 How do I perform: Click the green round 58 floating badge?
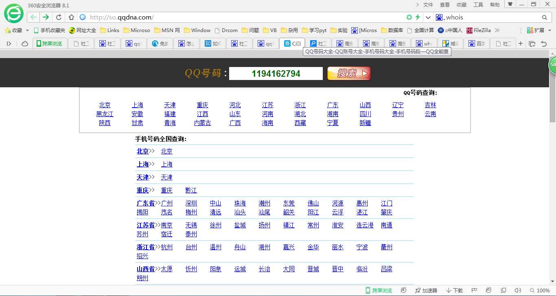tap(552, 65)
